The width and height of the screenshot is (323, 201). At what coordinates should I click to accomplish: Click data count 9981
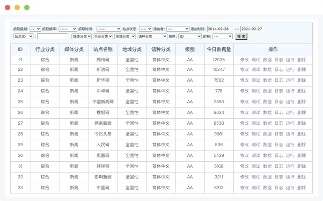pos(219,134)
